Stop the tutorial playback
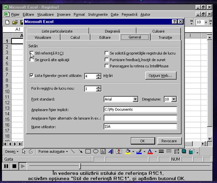Image resolution: width=217 pixels, height=183 pixels. (14, 166)
